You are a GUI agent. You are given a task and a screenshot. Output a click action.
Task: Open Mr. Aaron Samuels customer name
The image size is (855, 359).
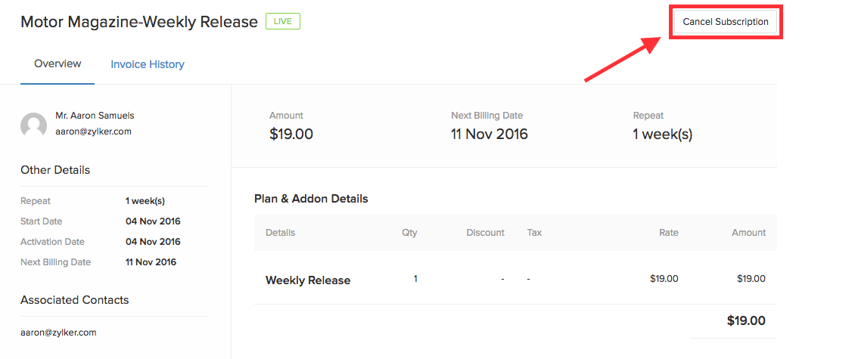[95, 116]
